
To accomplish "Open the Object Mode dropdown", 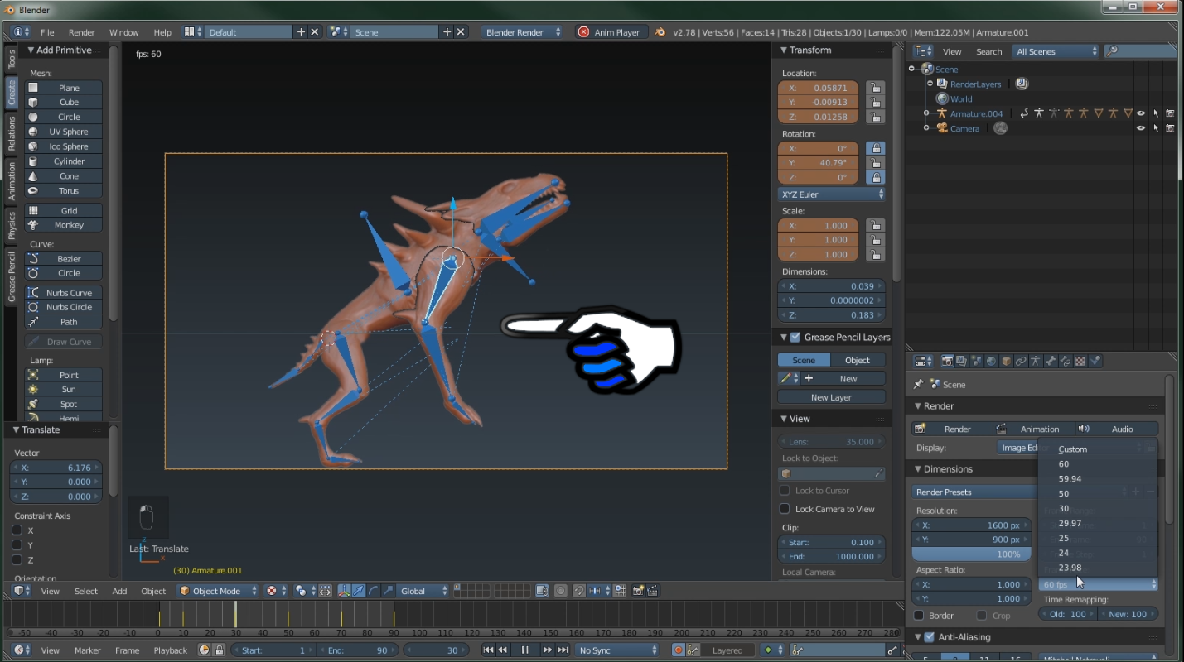I will click(x=217, y=591).
